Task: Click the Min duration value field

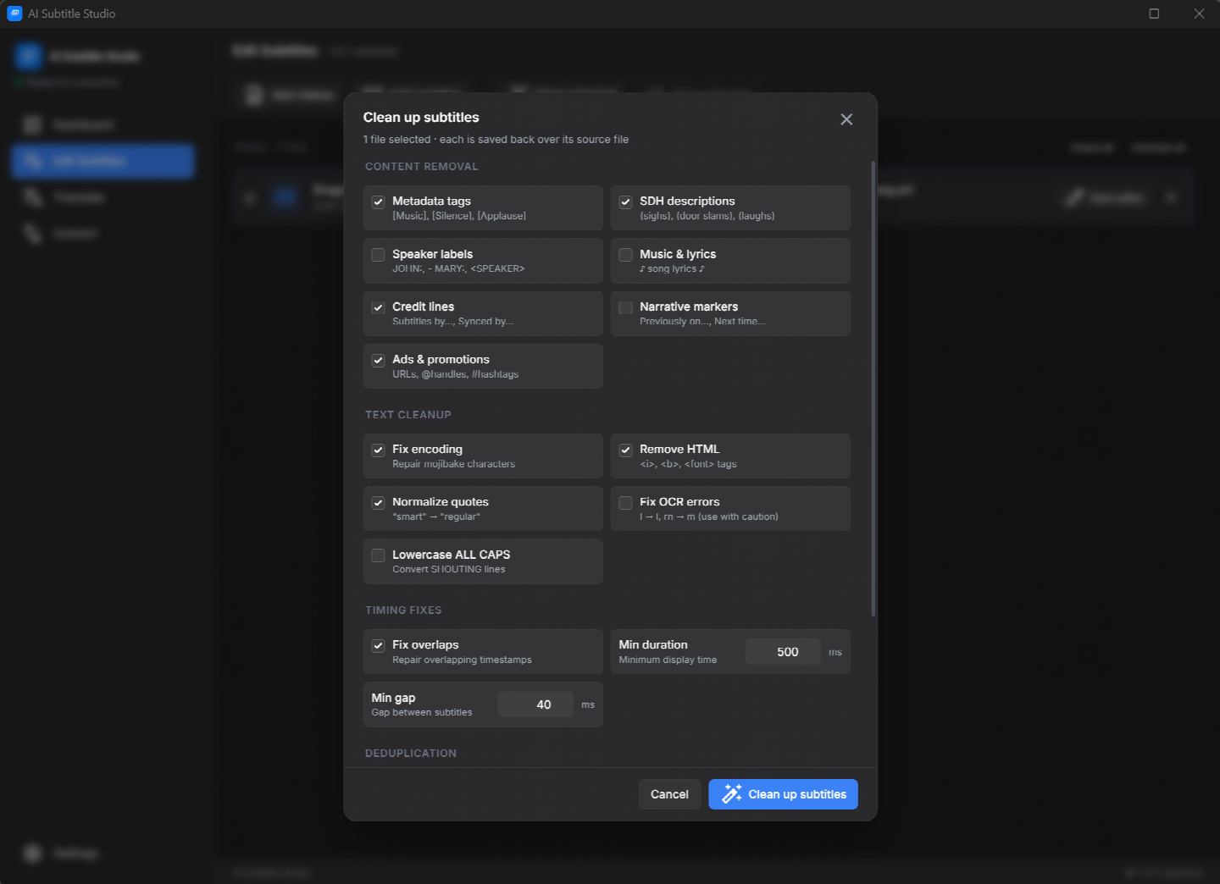Action: 783,652
